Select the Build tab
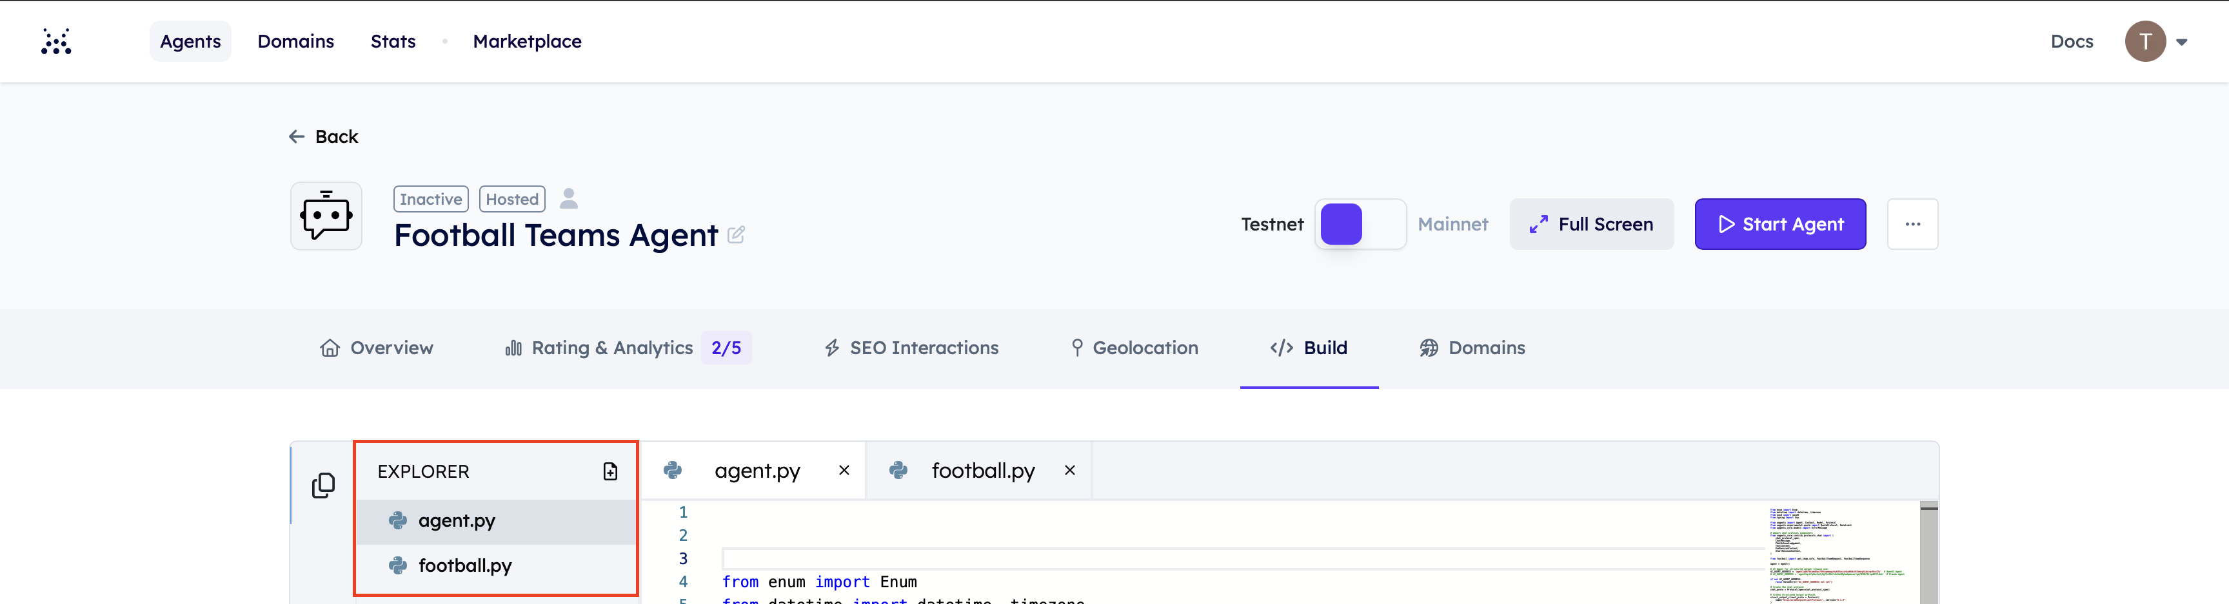The width and height of the screenshot is (2229, 604). click(1309, 347)
